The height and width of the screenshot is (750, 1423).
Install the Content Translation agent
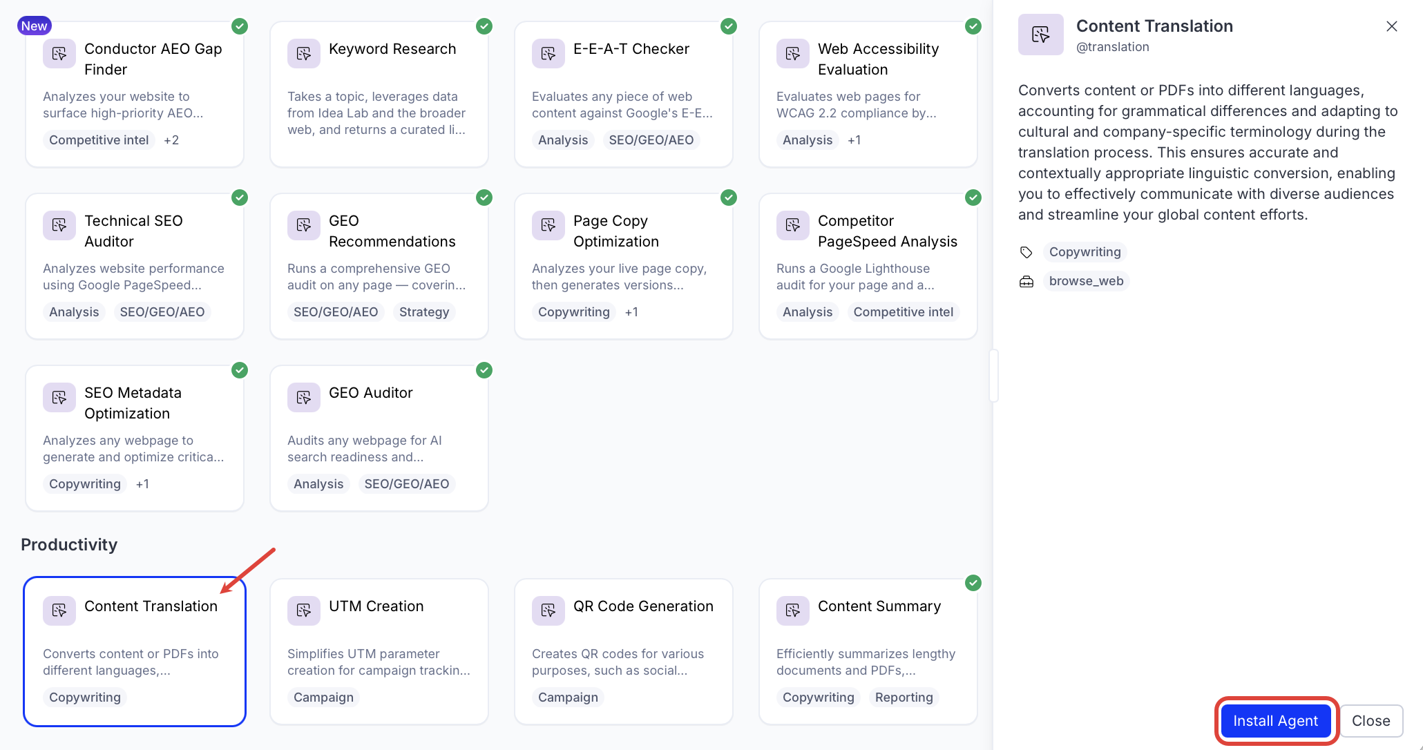coord(1275,721)
